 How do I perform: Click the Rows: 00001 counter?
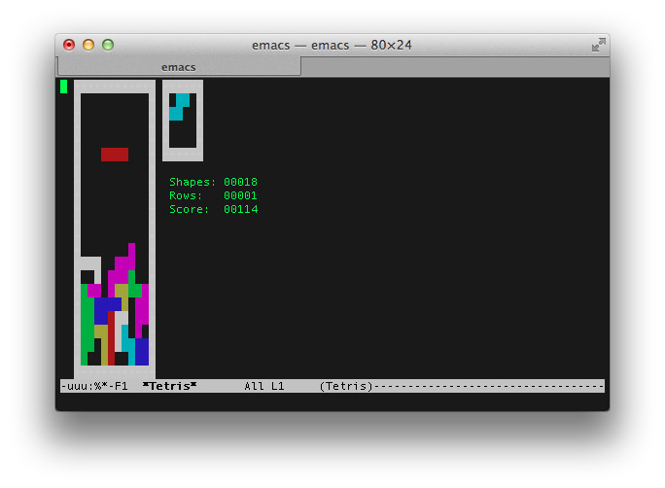coord(213,195)
